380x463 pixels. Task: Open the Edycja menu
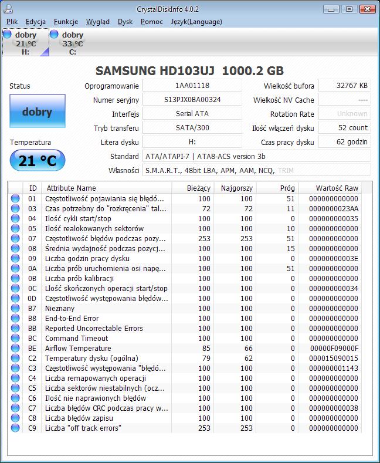click(x=36, y=22)
